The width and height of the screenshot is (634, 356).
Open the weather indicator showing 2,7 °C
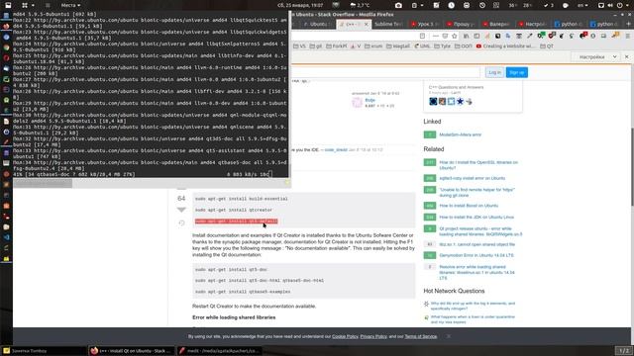(x=360, y=5)
